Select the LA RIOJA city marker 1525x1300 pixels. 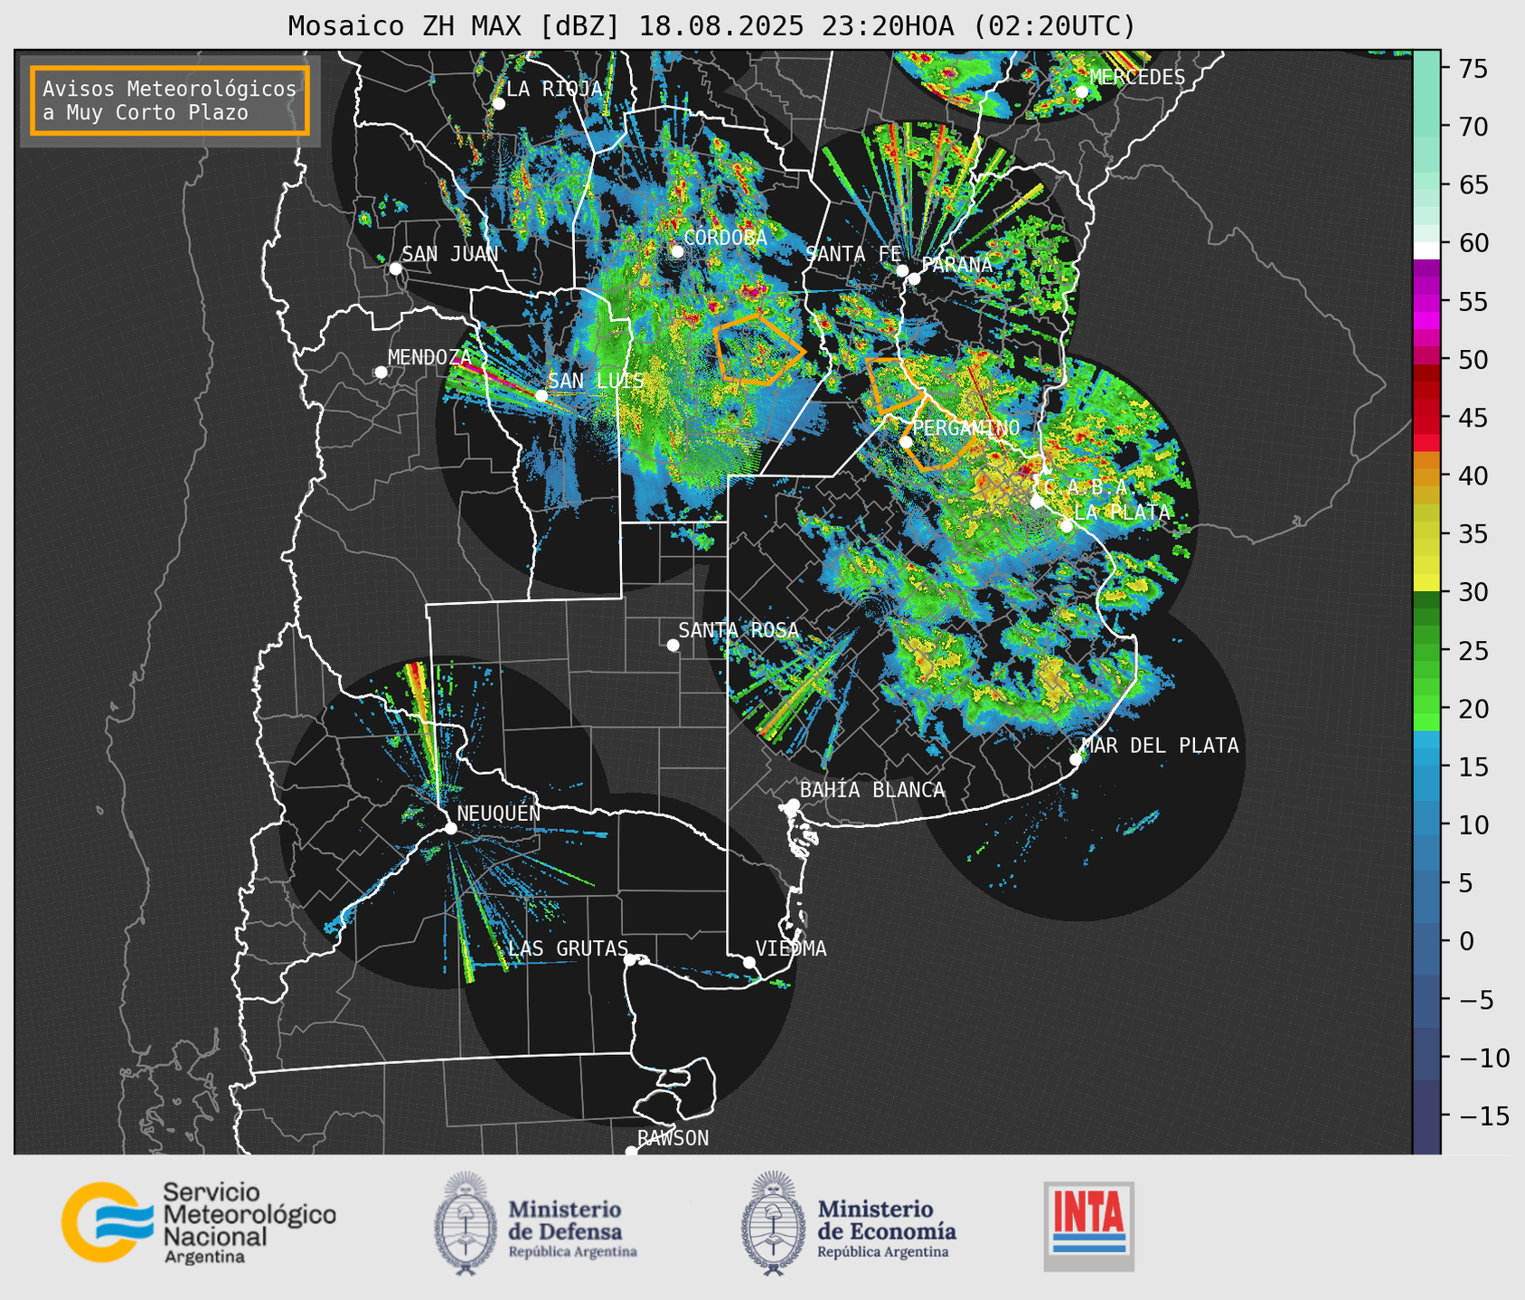[498, 104]
